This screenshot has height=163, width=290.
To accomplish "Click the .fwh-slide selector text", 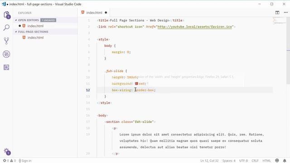I will click(x=114, y=71).
